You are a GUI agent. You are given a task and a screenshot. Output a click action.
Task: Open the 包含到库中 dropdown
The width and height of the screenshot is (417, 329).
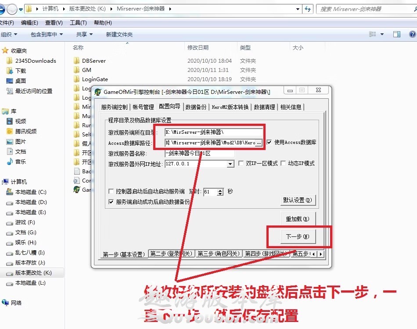point(47,34)
